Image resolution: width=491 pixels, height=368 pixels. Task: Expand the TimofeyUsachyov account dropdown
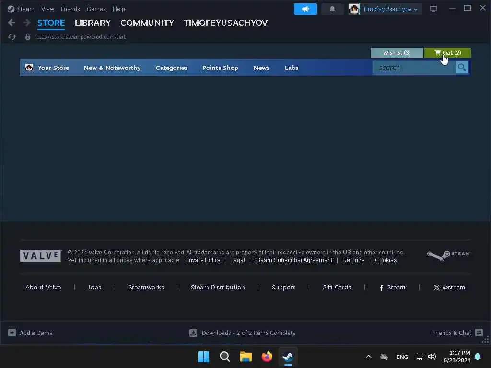pos(390,9)
